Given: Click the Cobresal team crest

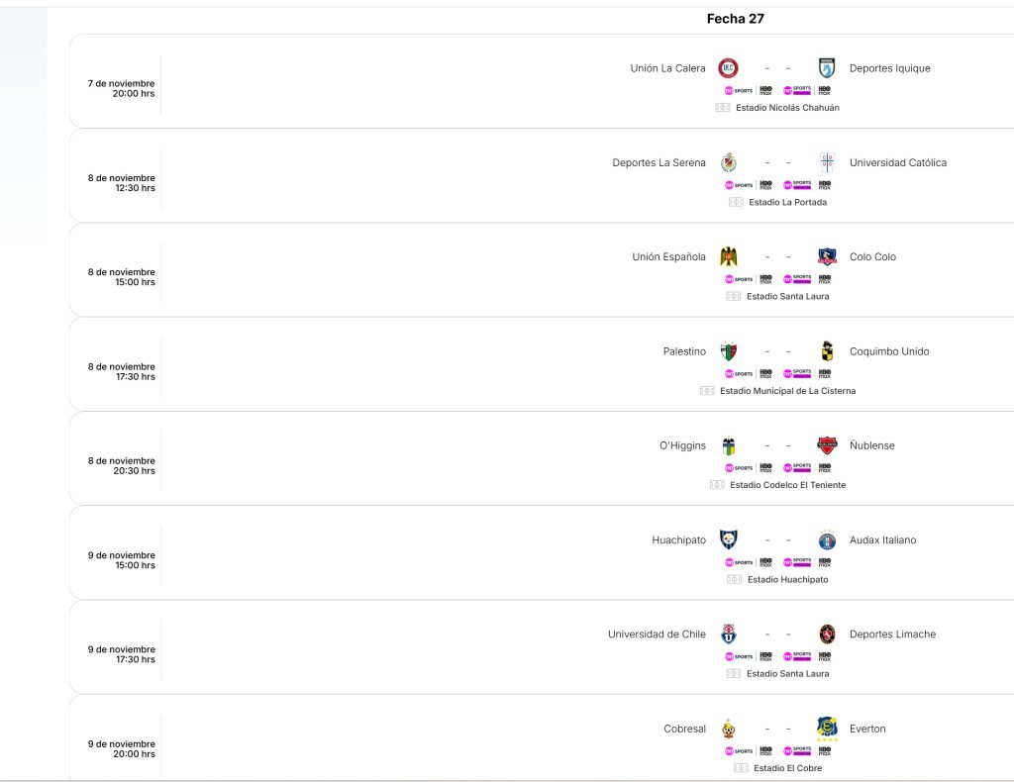Looking at the screenshot, I should [728, 729].
